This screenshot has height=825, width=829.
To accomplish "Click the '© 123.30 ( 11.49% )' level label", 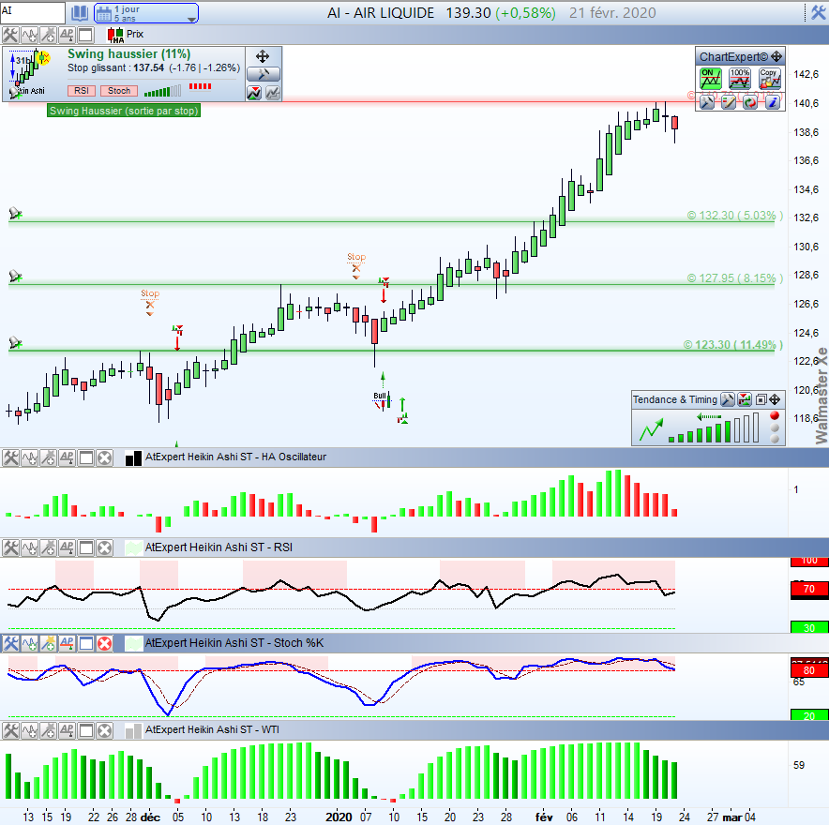I will point(732,345).
